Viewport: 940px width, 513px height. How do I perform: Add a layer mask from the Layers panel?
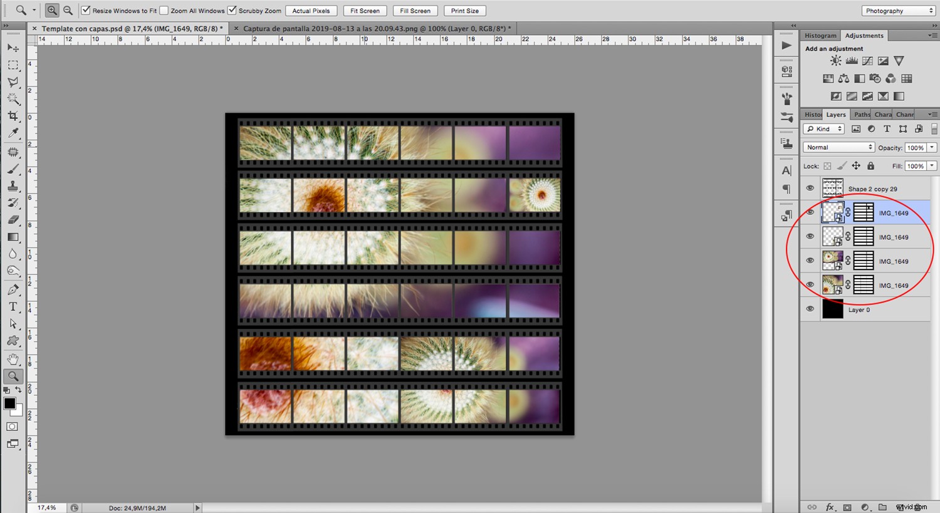(847, 507)
